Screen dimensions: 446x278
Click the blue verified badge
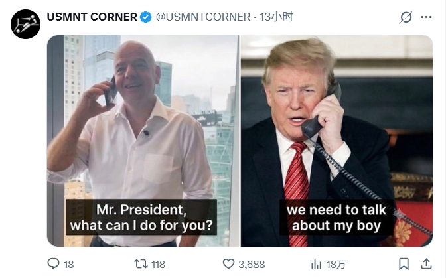point(145,17)
